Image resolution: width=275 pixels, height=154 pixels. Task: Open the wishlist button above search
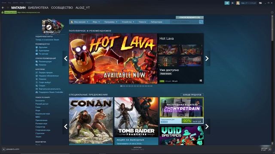[x=189, y=18]
